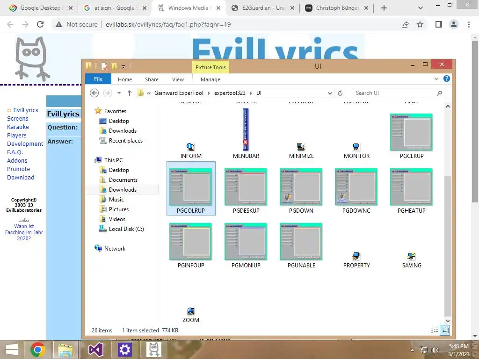Select the SAVING icon file

point(411,256)
